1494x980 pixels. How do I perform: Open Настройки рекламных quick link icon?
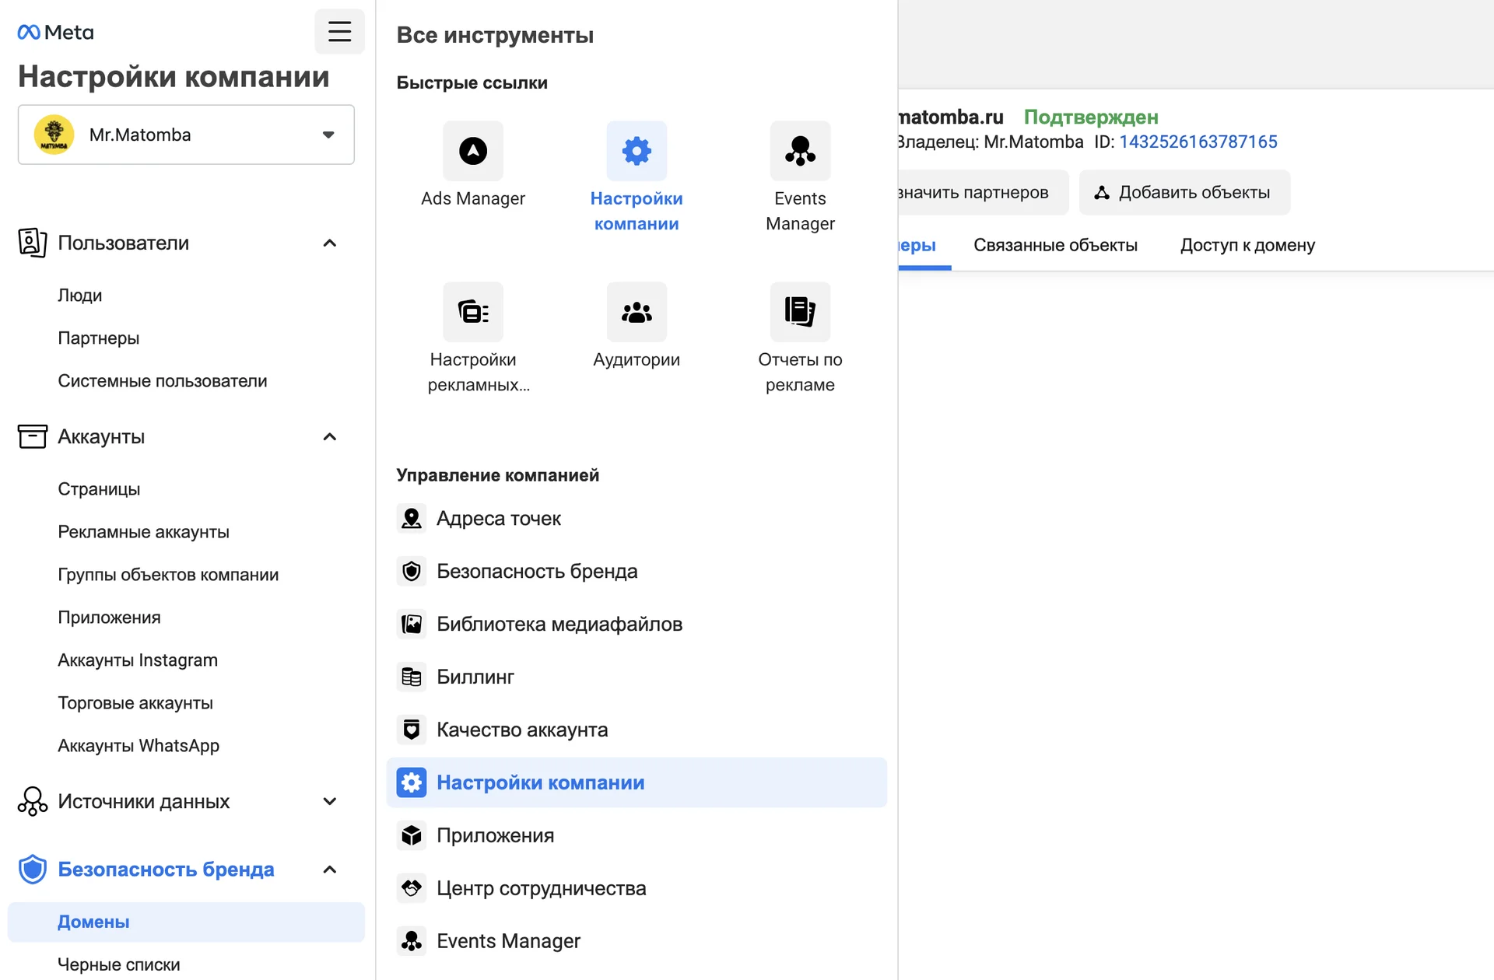pyautogui.click(x=473, y=312)
